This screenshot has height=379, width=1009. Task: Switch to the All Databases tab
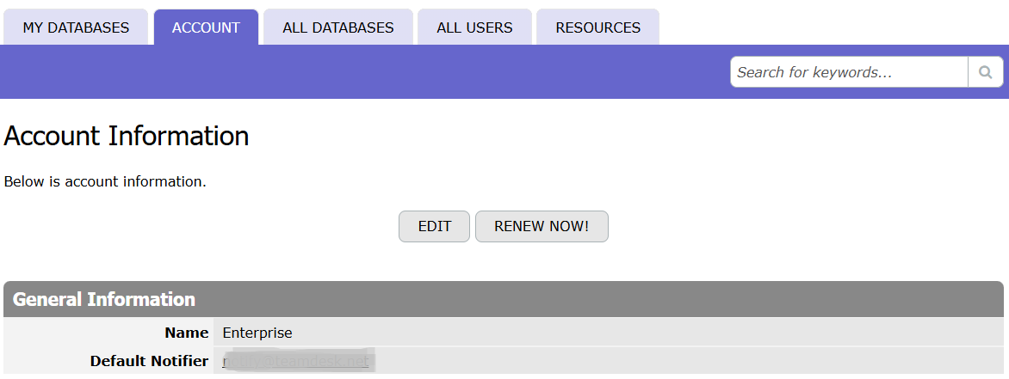tap(337, 28)
